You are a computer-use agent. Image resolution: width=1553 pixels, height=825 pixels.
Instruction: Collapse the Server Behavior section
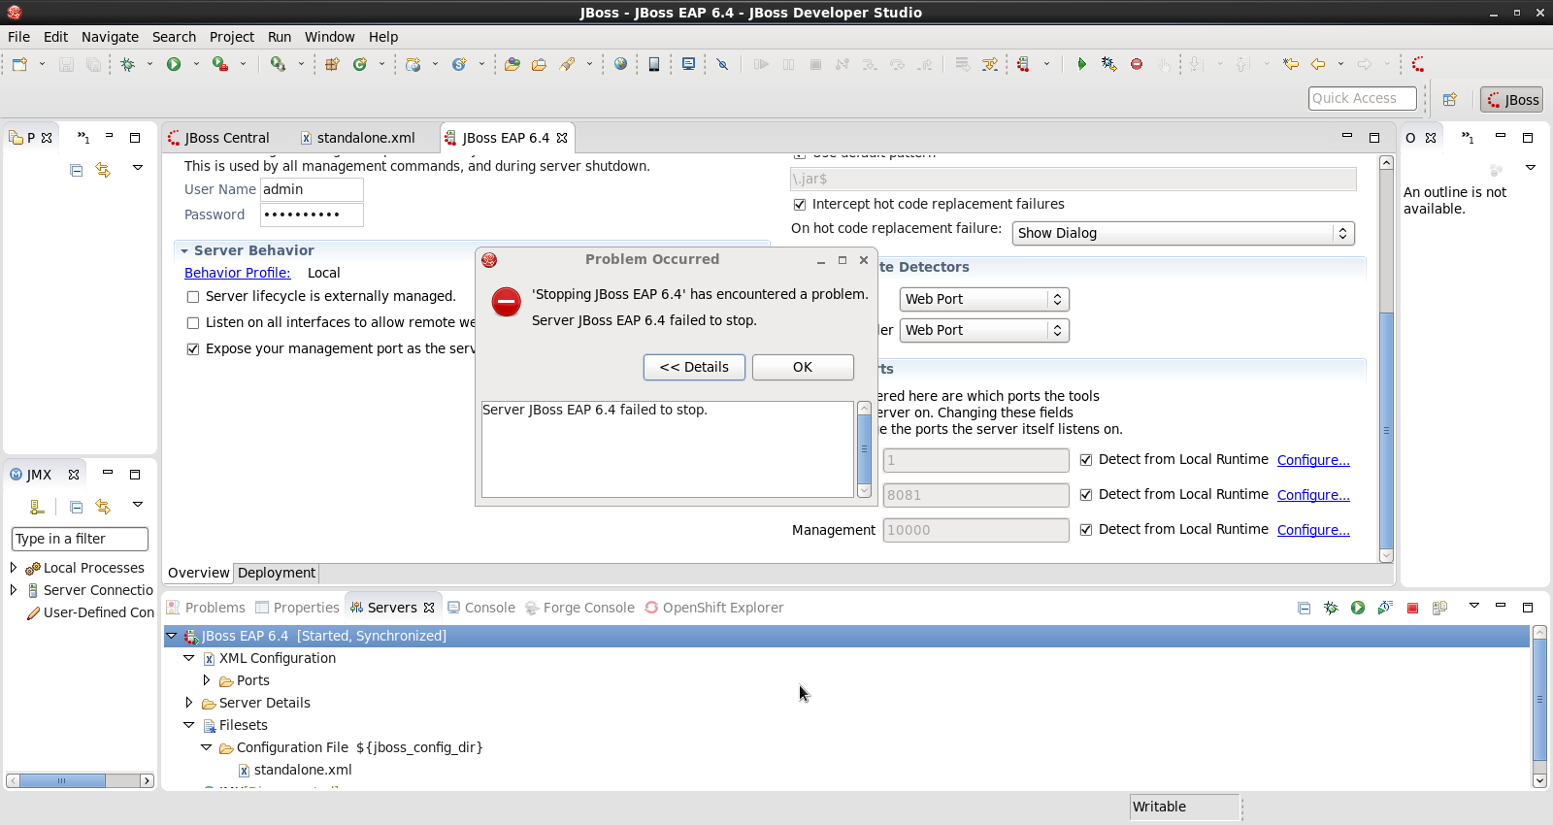coord(184,250)
